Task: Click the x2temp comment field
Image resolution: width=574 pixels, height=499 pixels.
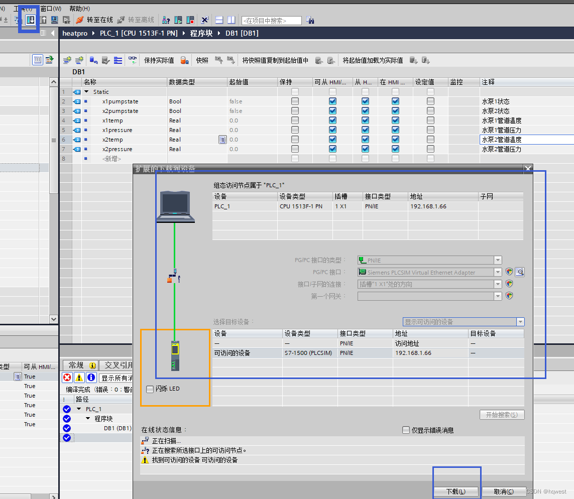Action: pyautogui.click(x=526, y=140)
